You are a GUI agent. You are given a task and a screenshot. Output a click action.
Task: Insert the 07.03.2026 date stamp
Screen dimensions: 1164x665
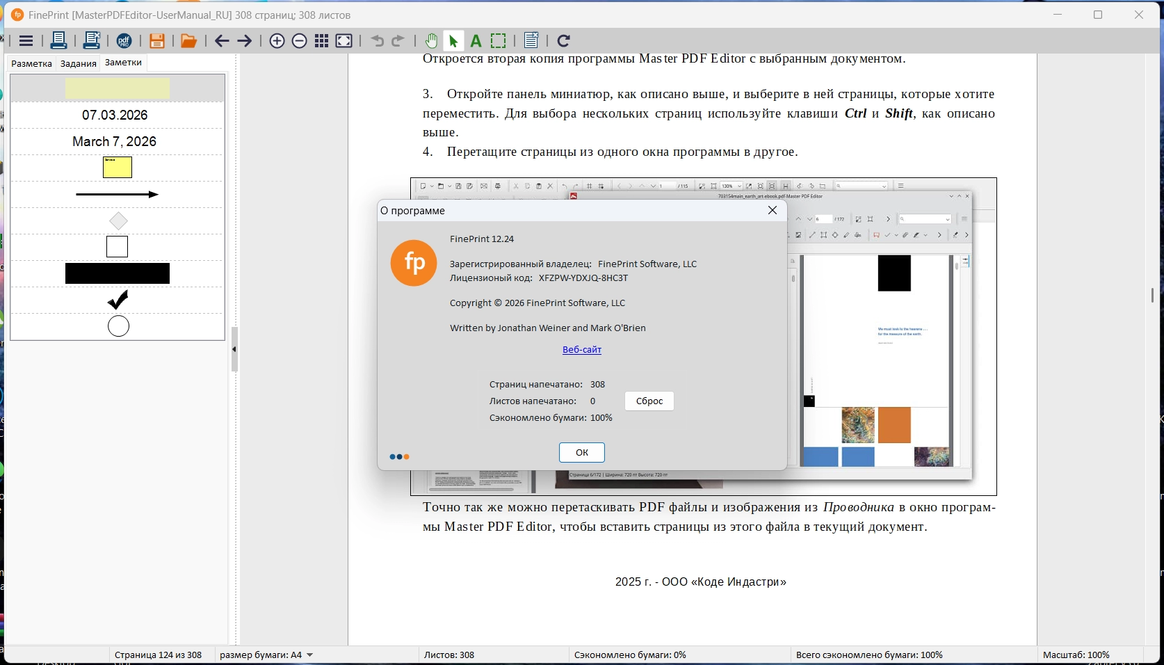pyautogui.click(x=115, y=115)
